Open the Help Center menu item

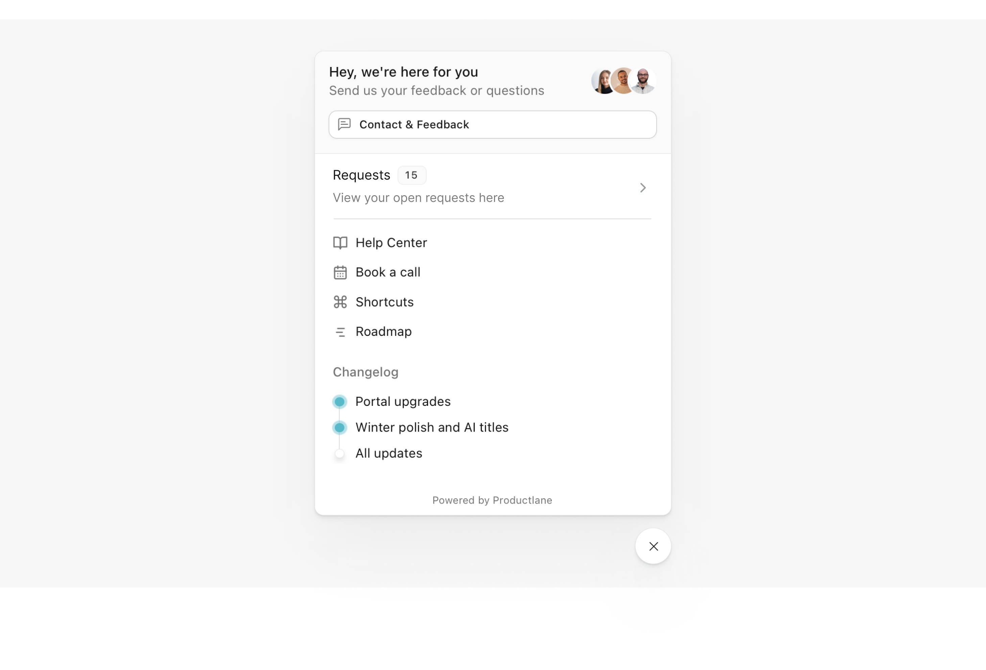(x=391, y=243)
